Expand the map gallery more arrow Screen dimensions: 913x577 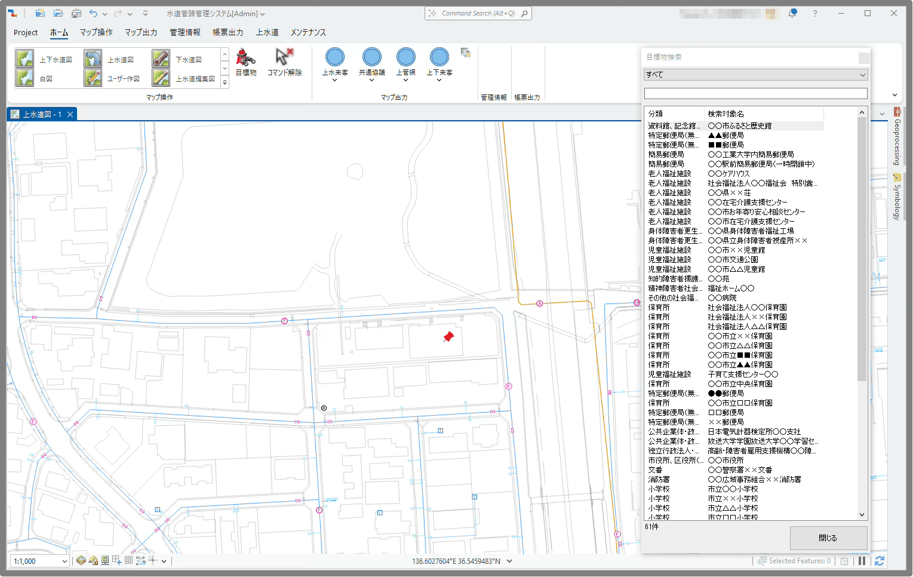click(225, 82)
